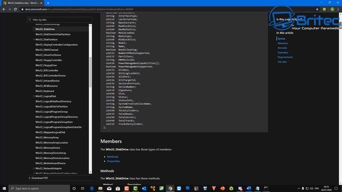Image resolution: width=342 pixels, height=192 pixels.
Task: Open Win32_LogicalProgramGroupItemDataFile entry
Action: tap(58, 127)
